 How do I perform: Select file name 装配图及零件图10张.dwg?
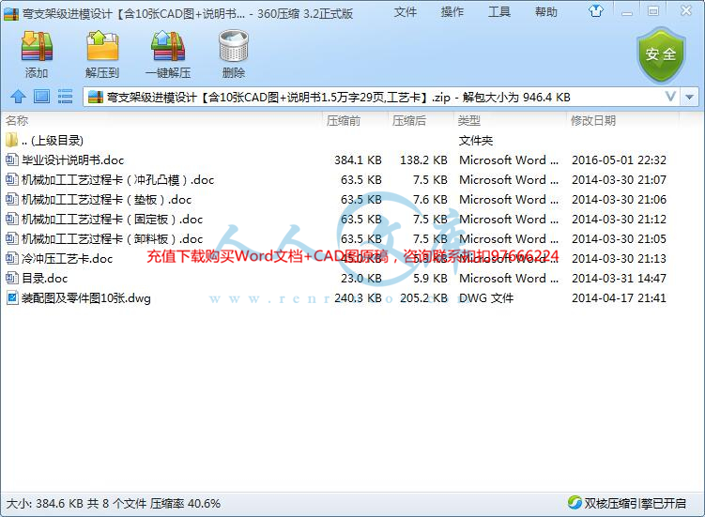pyautogui.click(x=86, y=298)
